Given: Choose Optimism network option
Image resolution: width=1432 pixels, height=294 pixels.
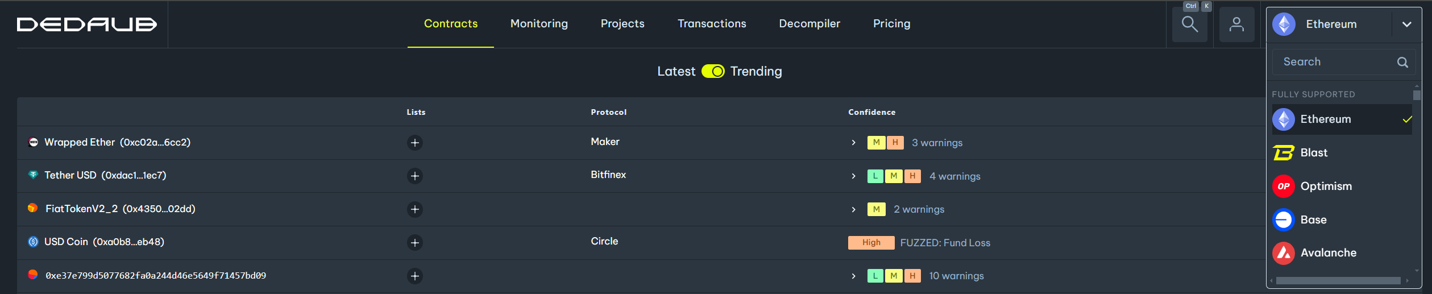Looking at the screenshot, I should pyautogui.click(x=1326, y=187).
